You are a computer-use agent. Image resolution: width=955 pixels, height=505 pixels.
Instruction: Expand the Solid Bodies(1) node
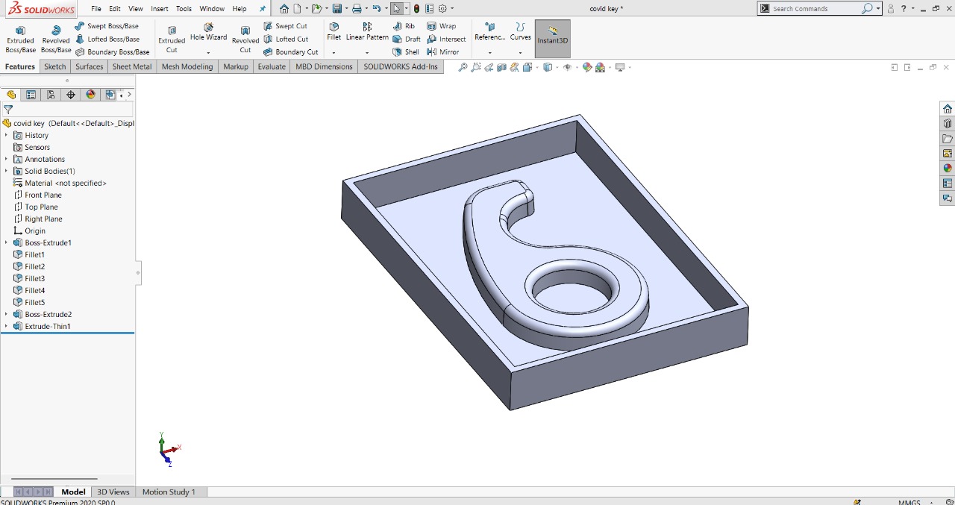7,171
